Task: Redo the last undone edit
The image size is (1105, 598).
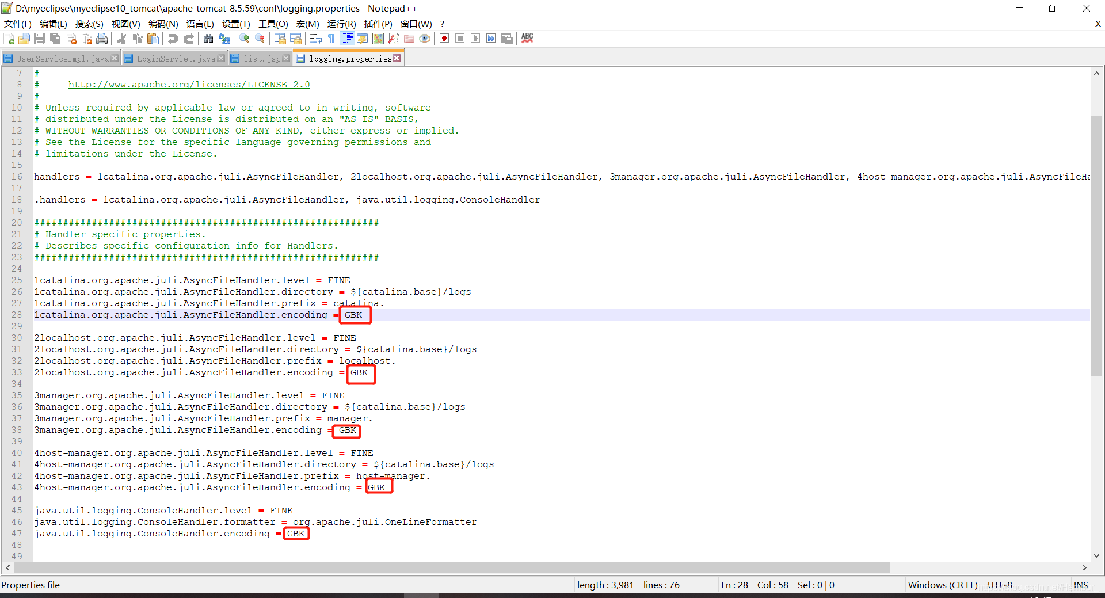Action: (188, 39)
